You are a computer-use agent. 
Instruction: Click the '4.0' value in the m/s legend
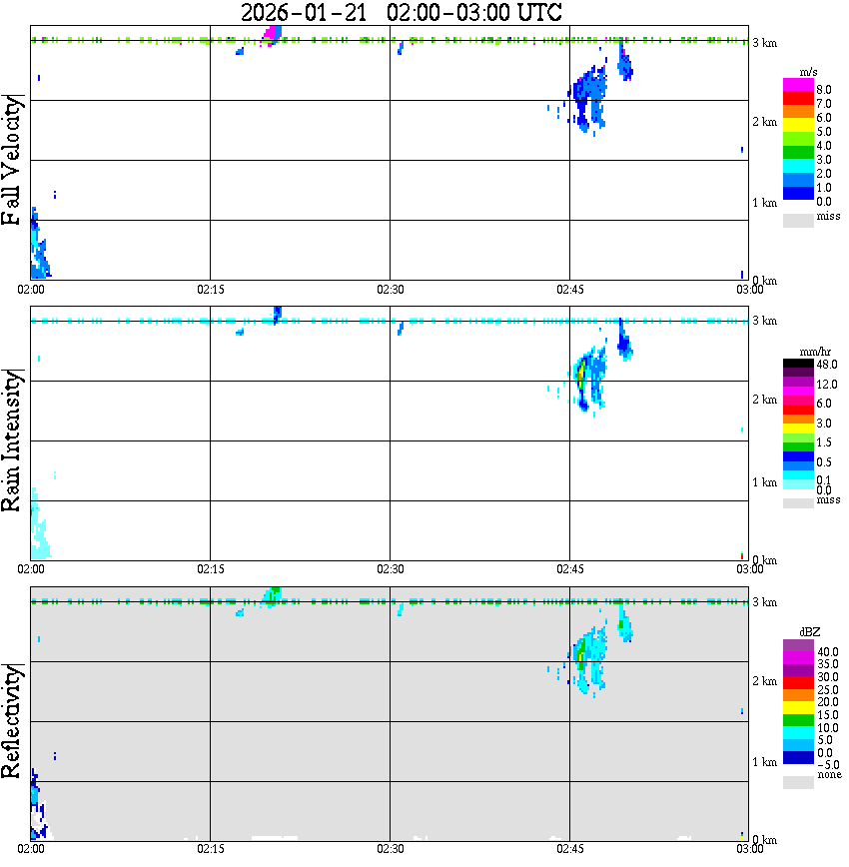click(x=824, y=146)
